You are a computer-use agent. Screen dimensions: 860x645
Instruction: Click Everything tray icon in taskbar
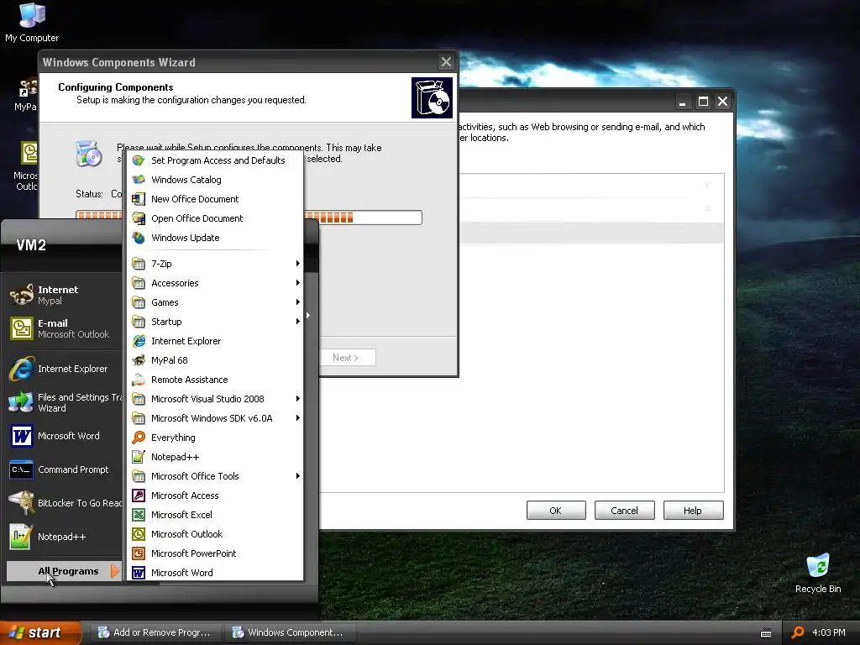[x=798, y=632]
